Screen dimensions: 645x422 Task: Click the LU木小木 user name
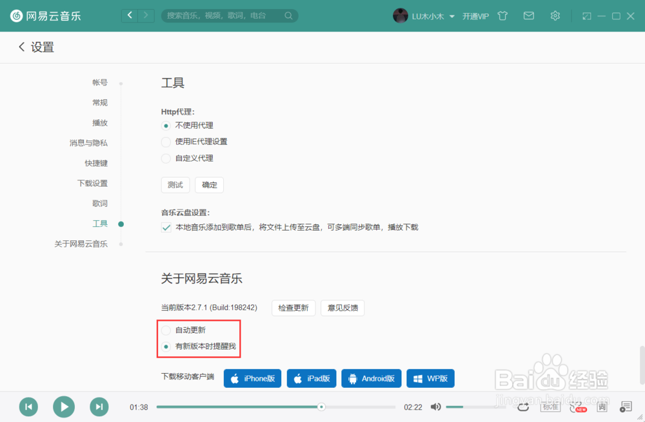pos(428,17)
